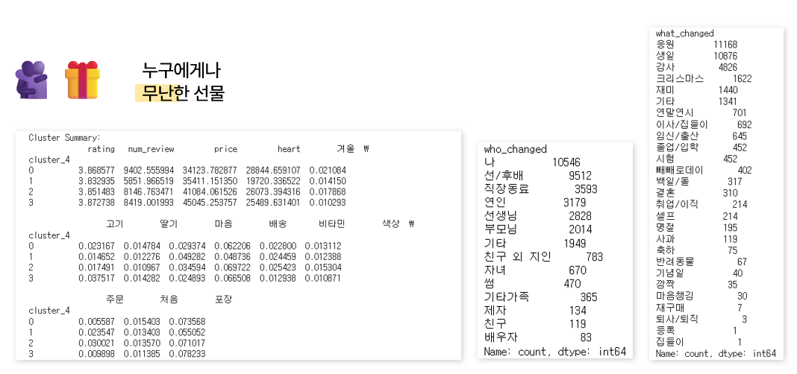
Task: Click the '마음챙김' row label
Action: [675, 297]
